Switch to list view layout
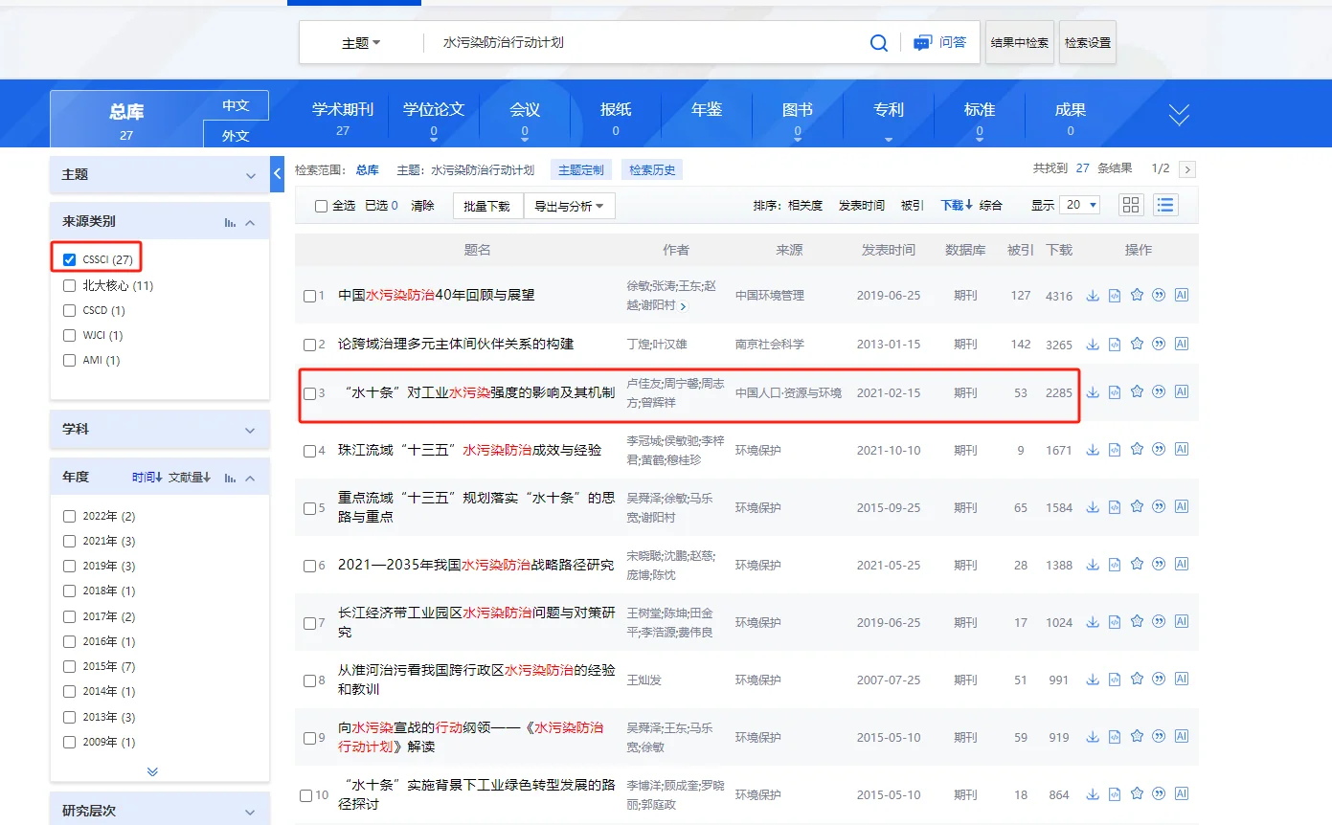 1165,204
